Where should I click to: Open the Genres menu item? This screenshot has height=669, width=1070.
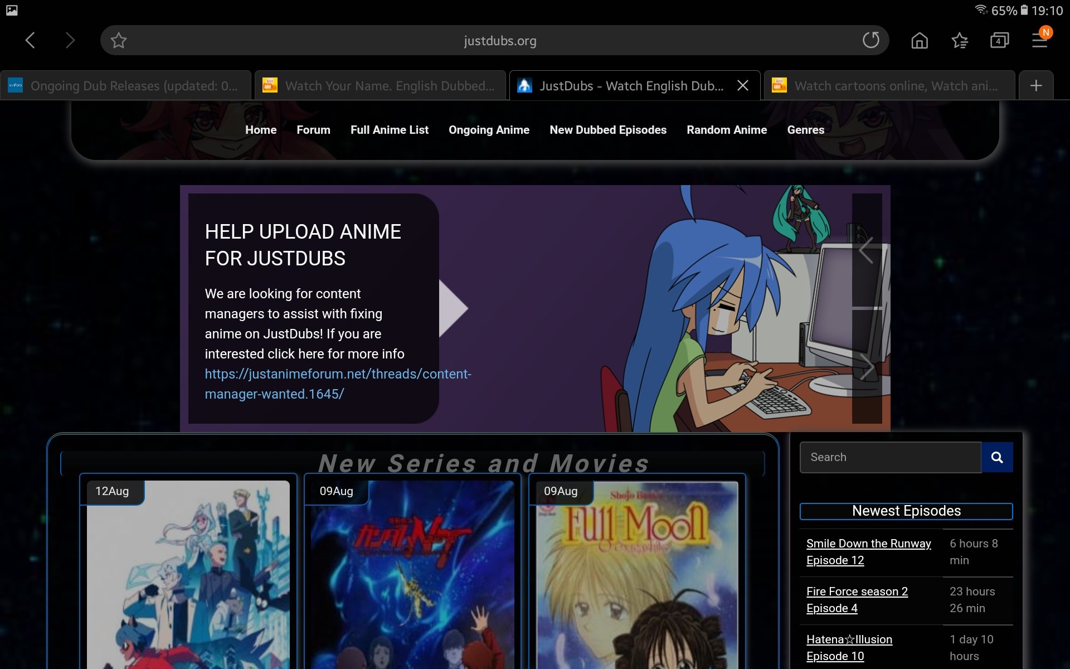805,130
